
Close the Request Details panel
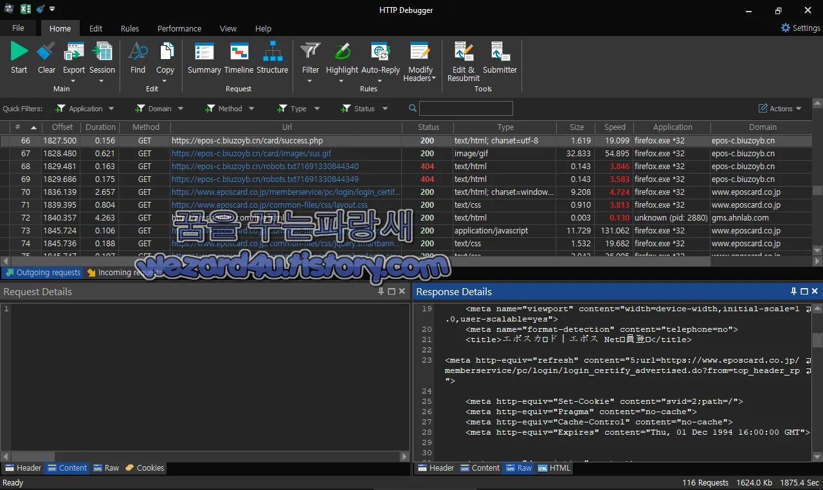point(402,291)
